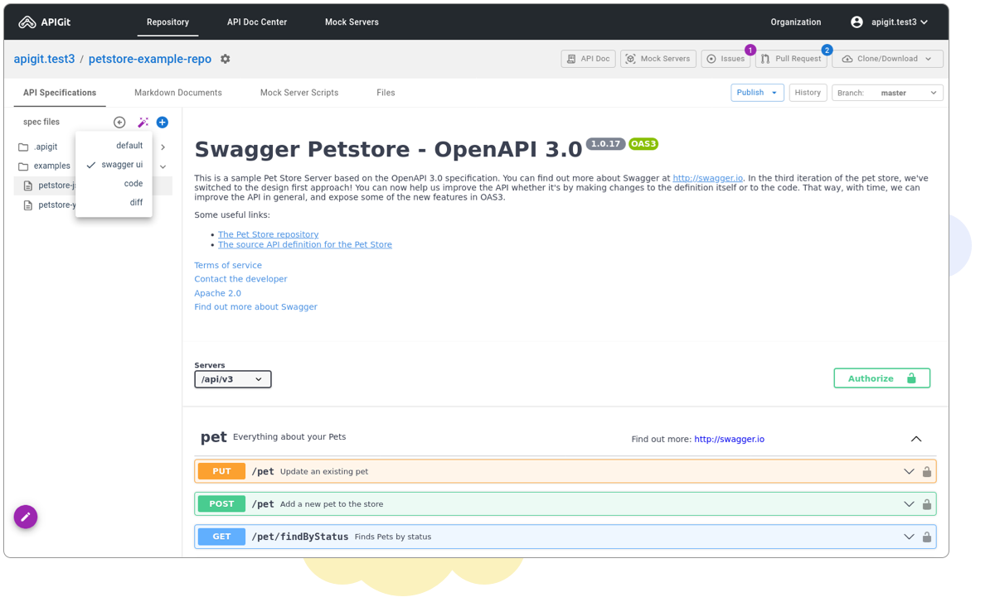
Task: Expand the GET /pet/findByStatus chevron
Action: pos(909,537)
